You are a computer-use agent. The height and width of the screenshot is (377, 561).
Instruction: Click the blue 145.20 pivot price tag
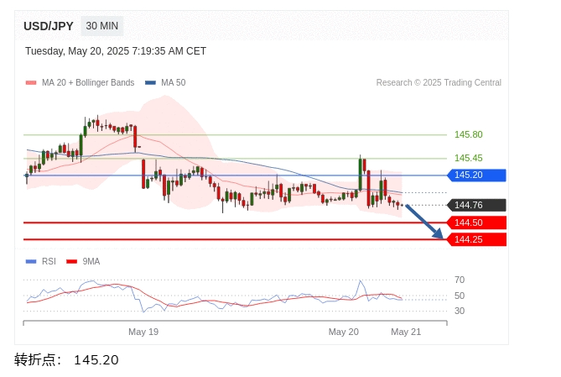coord(477,175)
